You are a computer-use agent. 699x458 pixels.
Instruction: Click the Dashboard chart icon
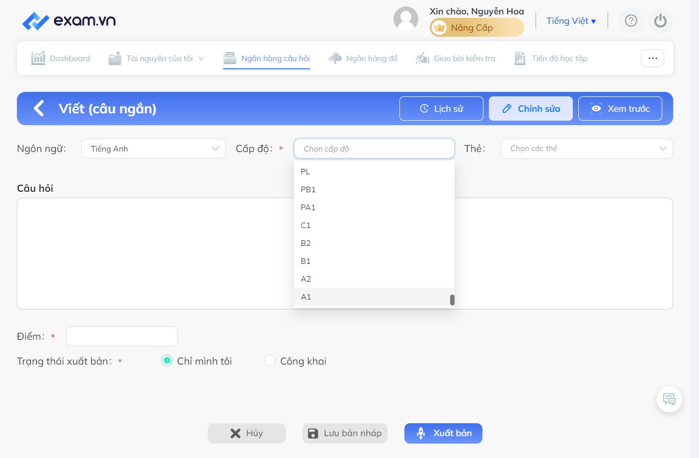38,58
